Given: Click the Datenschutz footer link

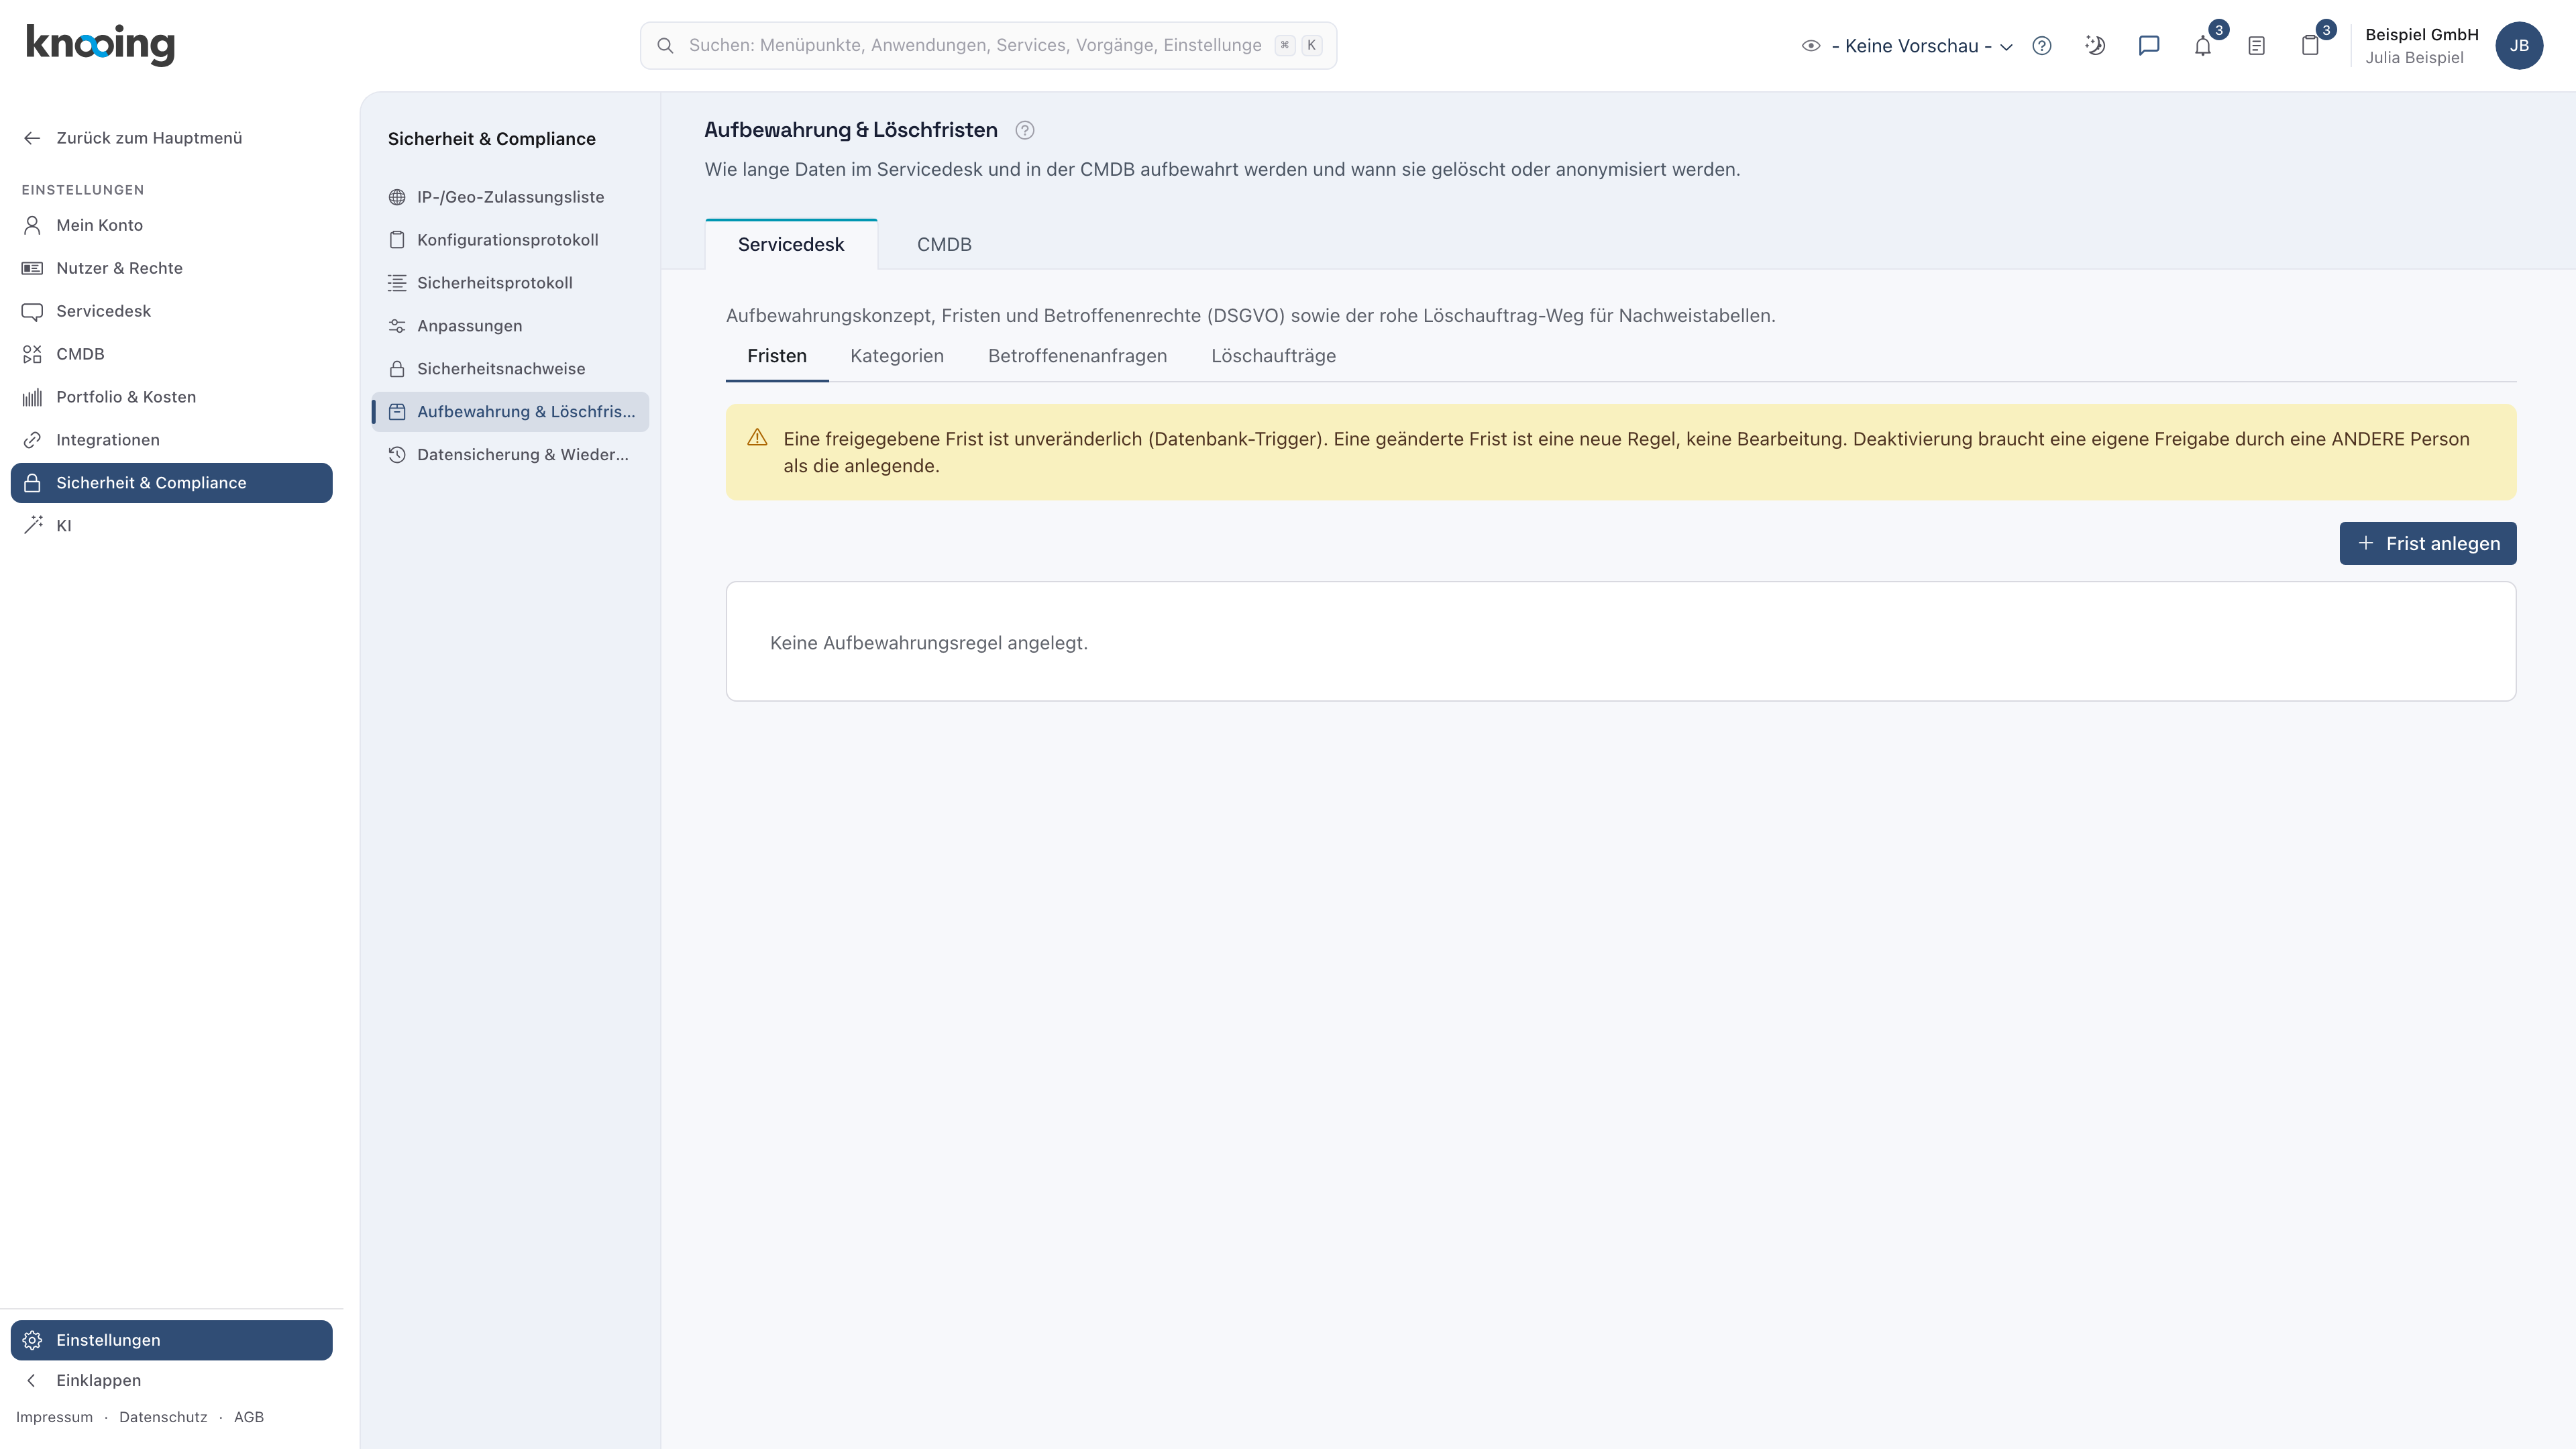Looking at the screenshot, I should tap(163, 1417).
